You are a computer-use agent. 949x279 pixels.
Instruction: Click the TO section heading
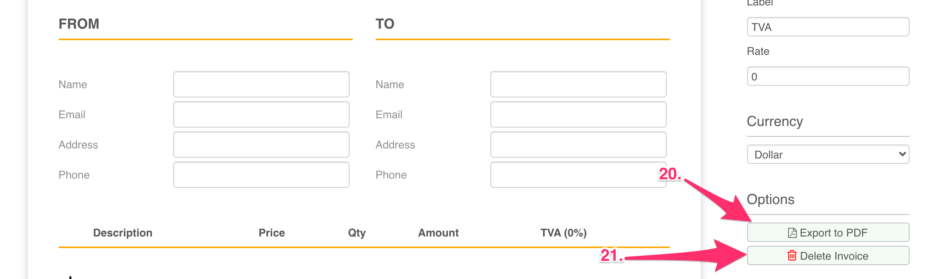[385, 24]
